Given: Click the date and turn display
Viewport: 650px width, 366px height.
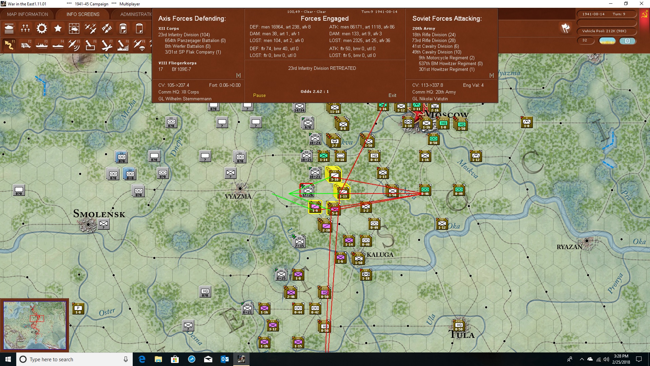Looking at the screenshot, I should click(x=606, y=14).
